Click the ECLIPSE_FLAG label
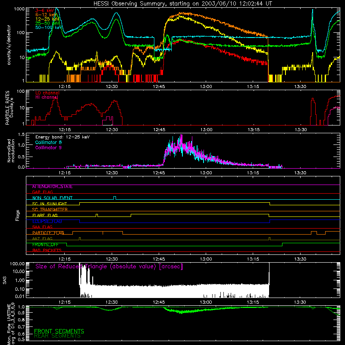Image resolution: width=345 pixels, height=345 pixels. (47, 221)
